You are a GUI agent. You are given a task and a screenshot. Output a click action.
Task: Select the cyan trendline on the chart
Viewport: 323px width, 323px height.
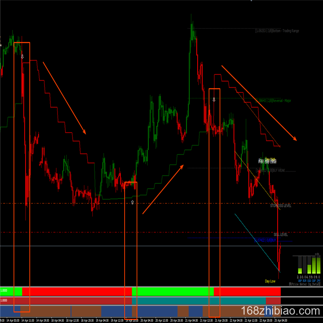tap(257, 243)
